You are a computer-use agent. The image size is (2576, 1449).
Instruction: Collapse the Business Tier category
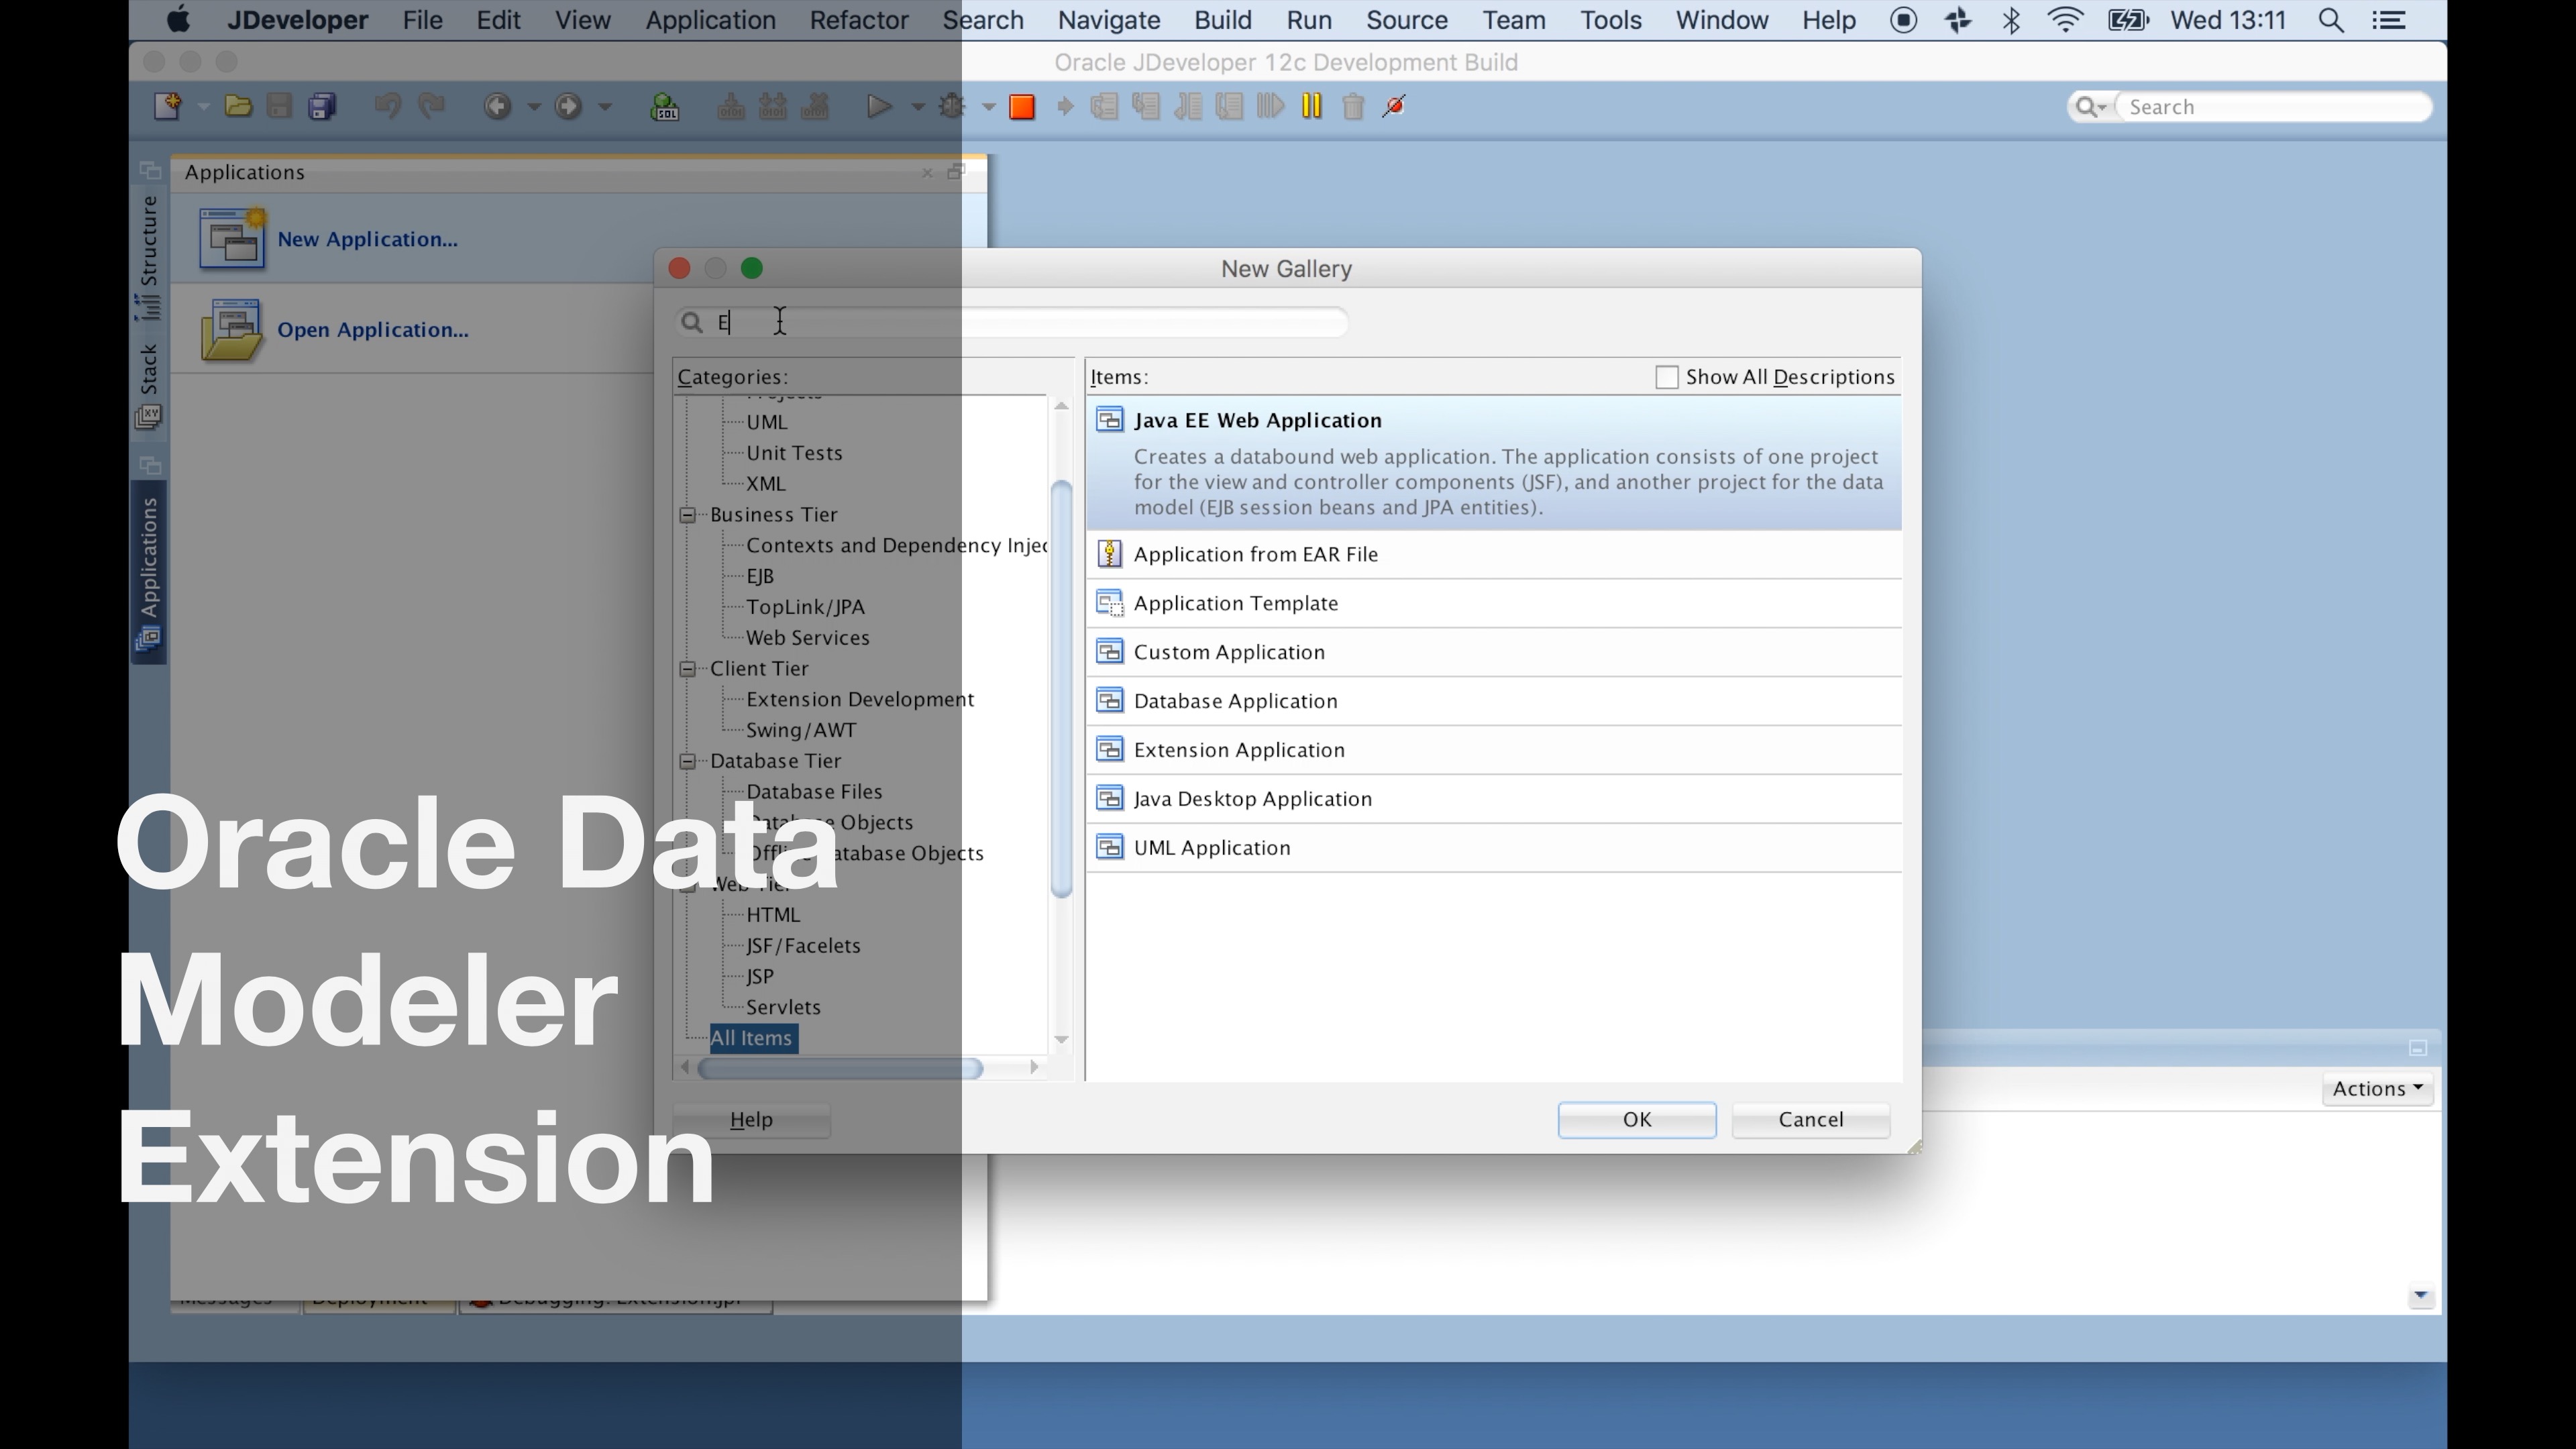point(688,514)
